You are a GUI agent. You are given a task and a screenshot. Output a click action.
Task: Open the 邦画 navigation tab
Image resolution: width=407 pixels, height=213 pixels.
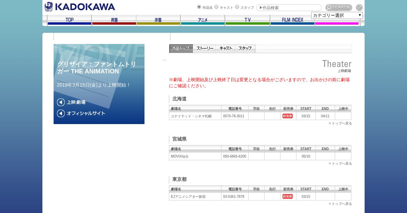(x=114, y=20)
